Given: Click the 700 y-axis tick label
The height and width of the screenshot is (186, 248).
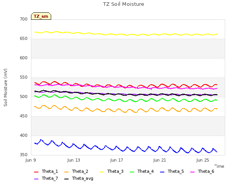Looking at the screenshot, I should point(24,19).
